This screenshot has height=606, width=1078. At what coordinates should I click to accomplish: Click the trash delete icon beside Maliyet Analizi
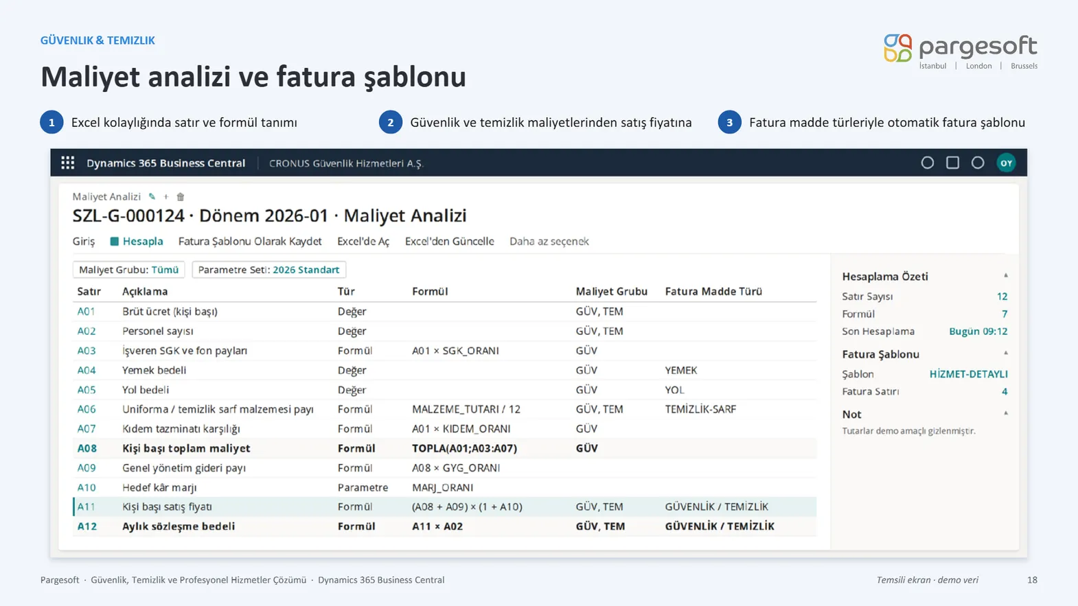coord(181,197)
